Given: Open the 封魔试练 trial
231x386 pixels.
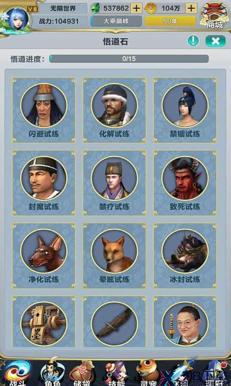Looking at the screenshot, I should click(x=44, y=183).
